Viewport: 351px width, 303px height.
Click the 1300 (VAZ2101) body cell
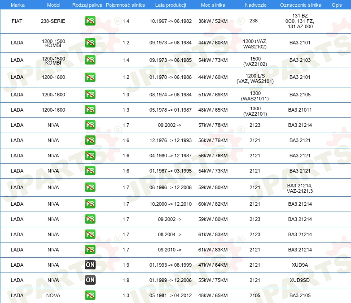click(255, 111)
